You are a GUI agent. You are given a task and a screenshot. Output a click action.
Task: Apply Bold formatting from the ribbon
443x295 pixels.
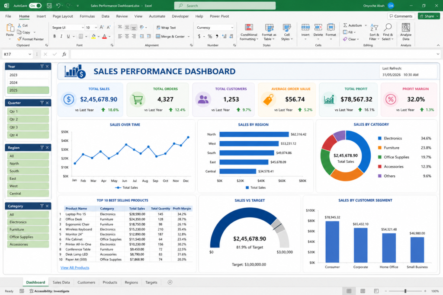[x=55, y=36]
